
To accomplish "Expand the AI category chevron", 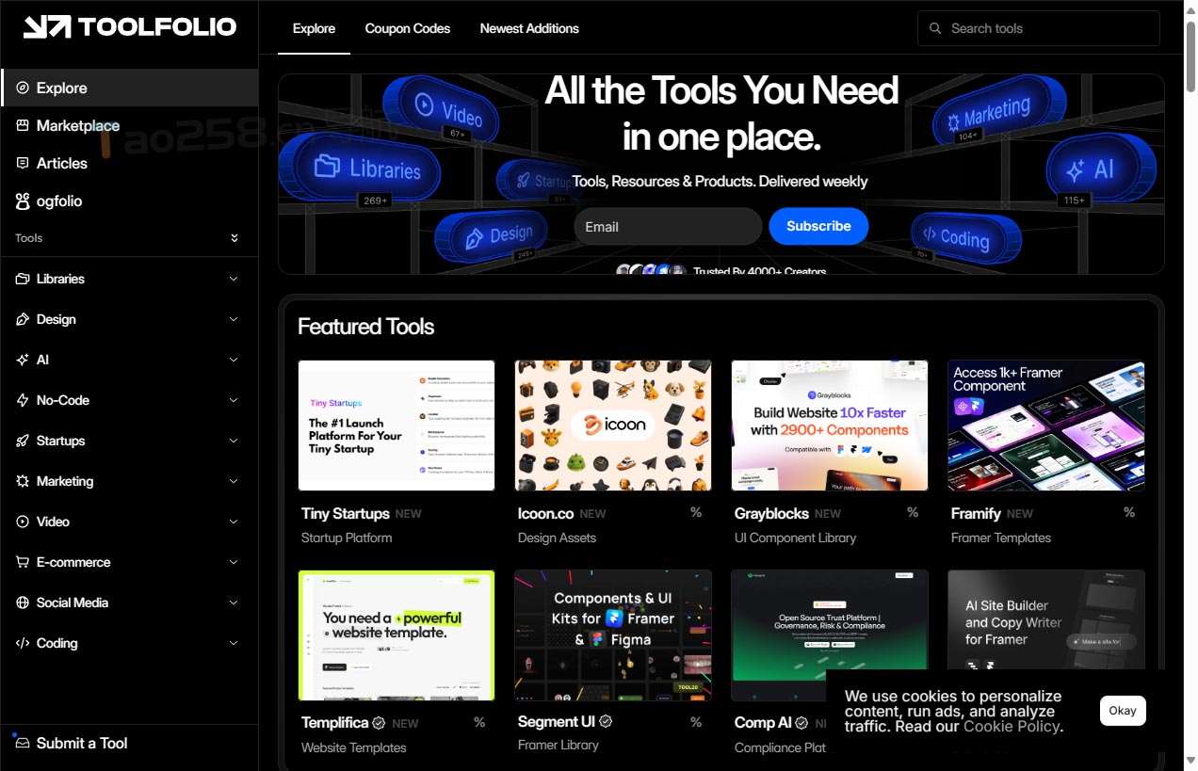I will (x=234, y=360).
